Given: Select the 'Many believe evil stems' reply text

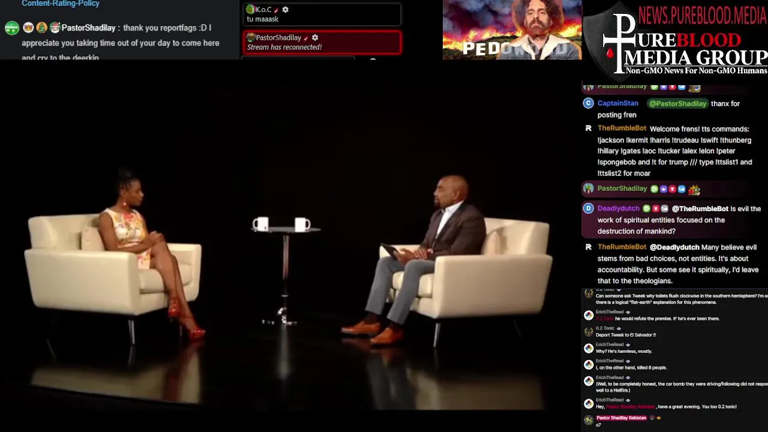Looking at the screenshot, I should [678, 264].
